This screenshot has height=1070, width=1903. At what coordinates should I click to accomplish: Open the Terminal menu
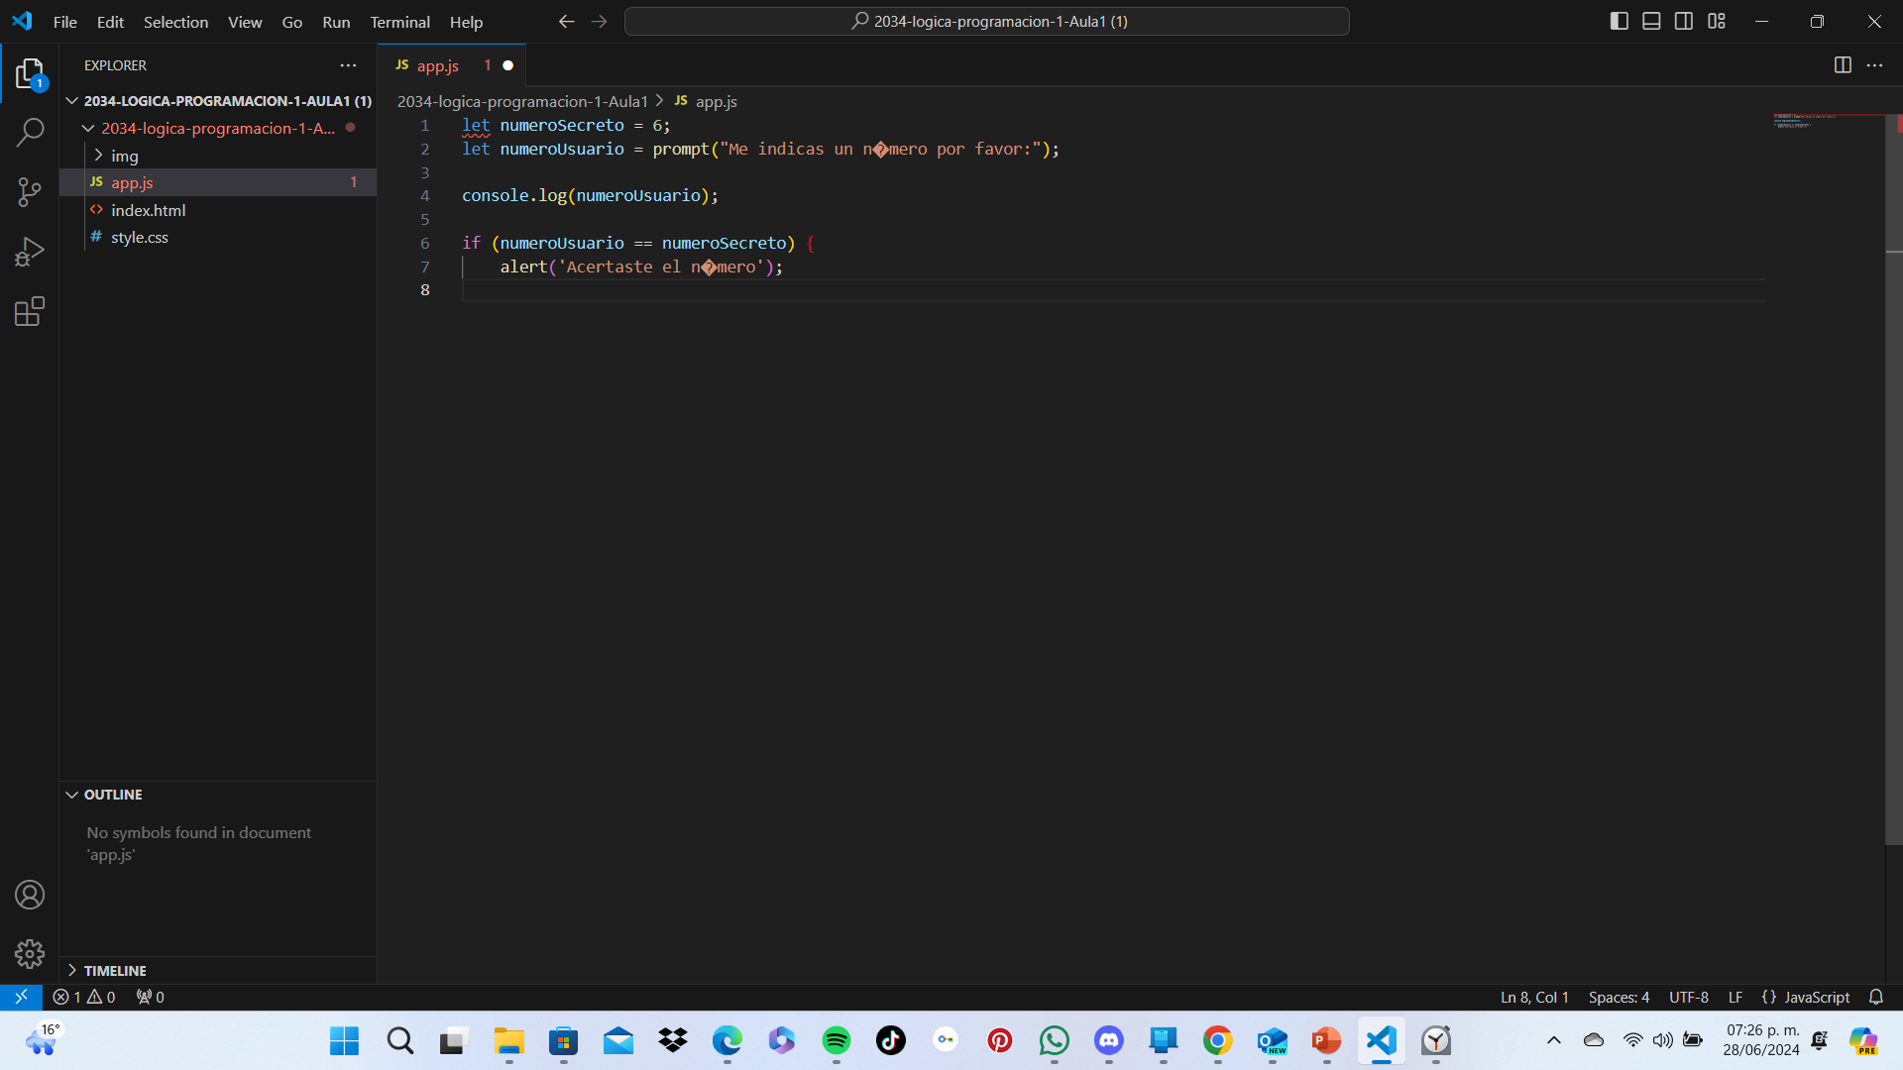400,22
